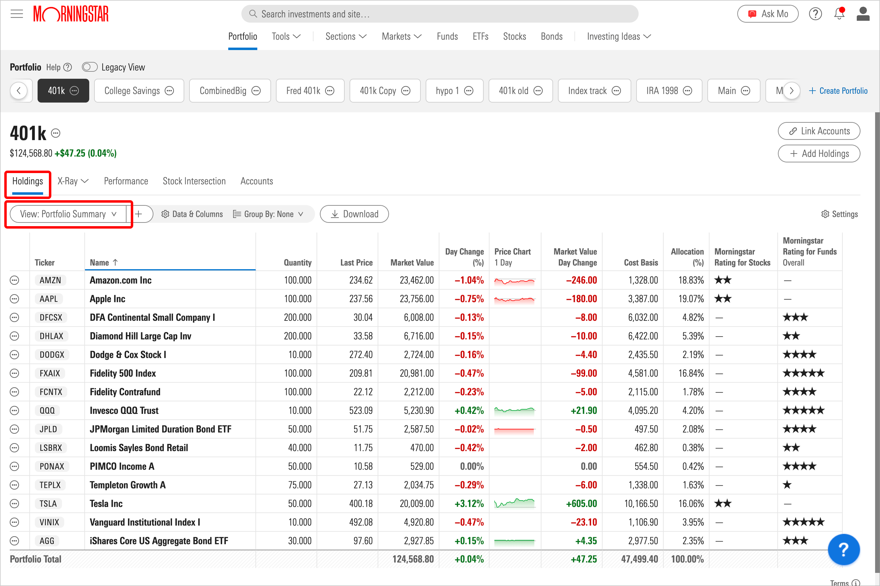
Task: Expand the Tools navigation menu
Action: (286, 37)
